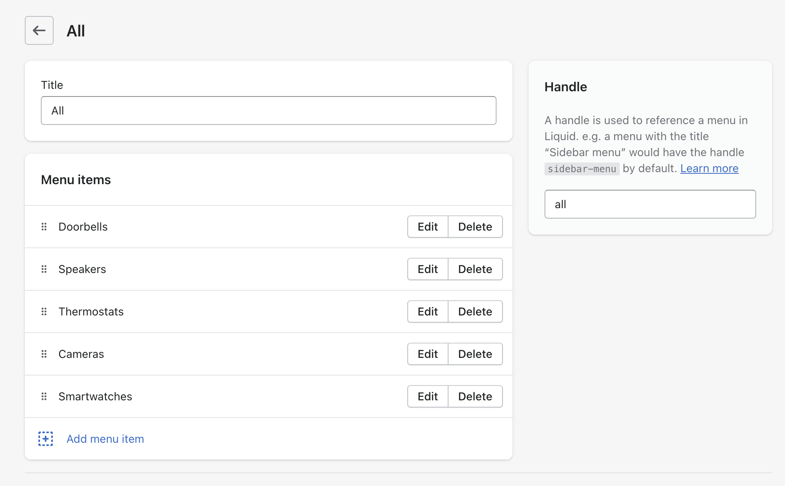Edit the Doorbells menu item
The height and width of the screenshot is (486, 785).
428,227
